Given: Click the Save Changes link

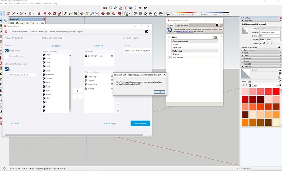Looking at the screenshot, I should (109, 124).
